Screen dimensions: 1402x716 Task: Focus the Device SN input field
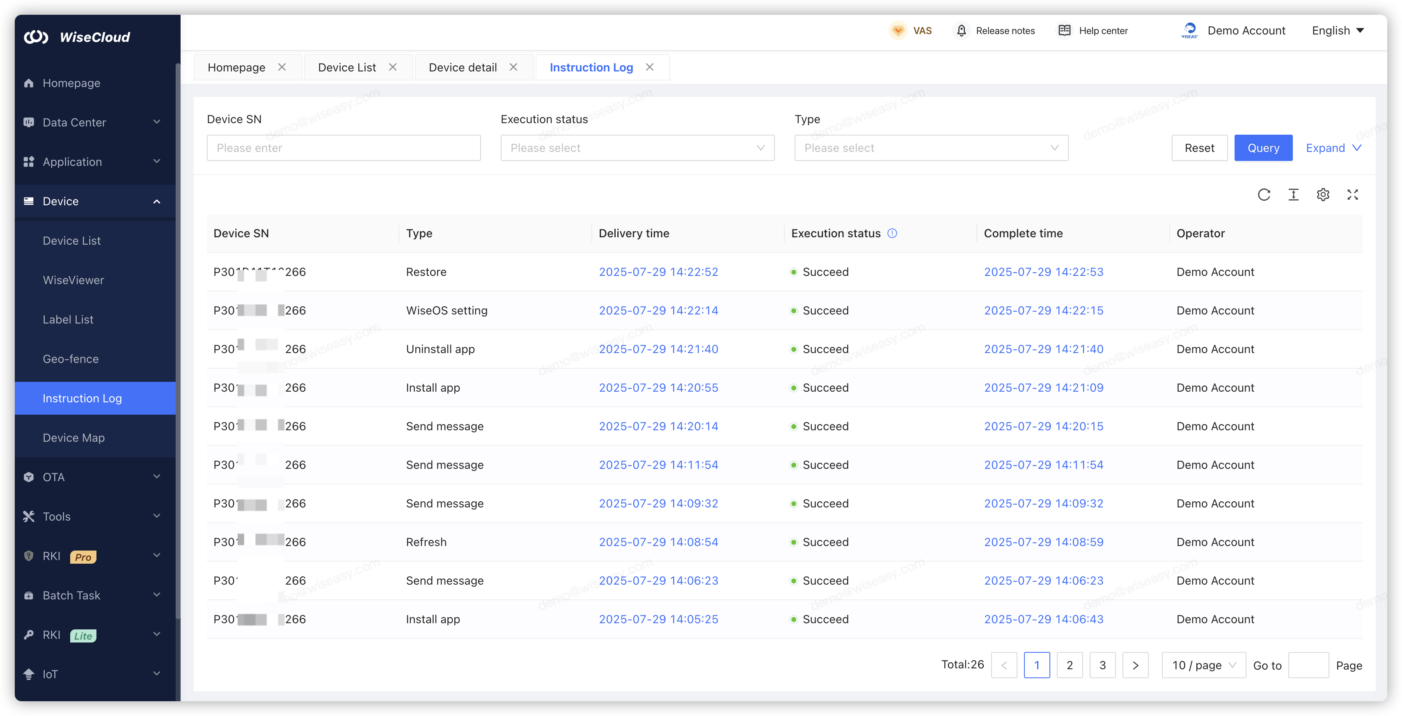(x=344, y=148)
